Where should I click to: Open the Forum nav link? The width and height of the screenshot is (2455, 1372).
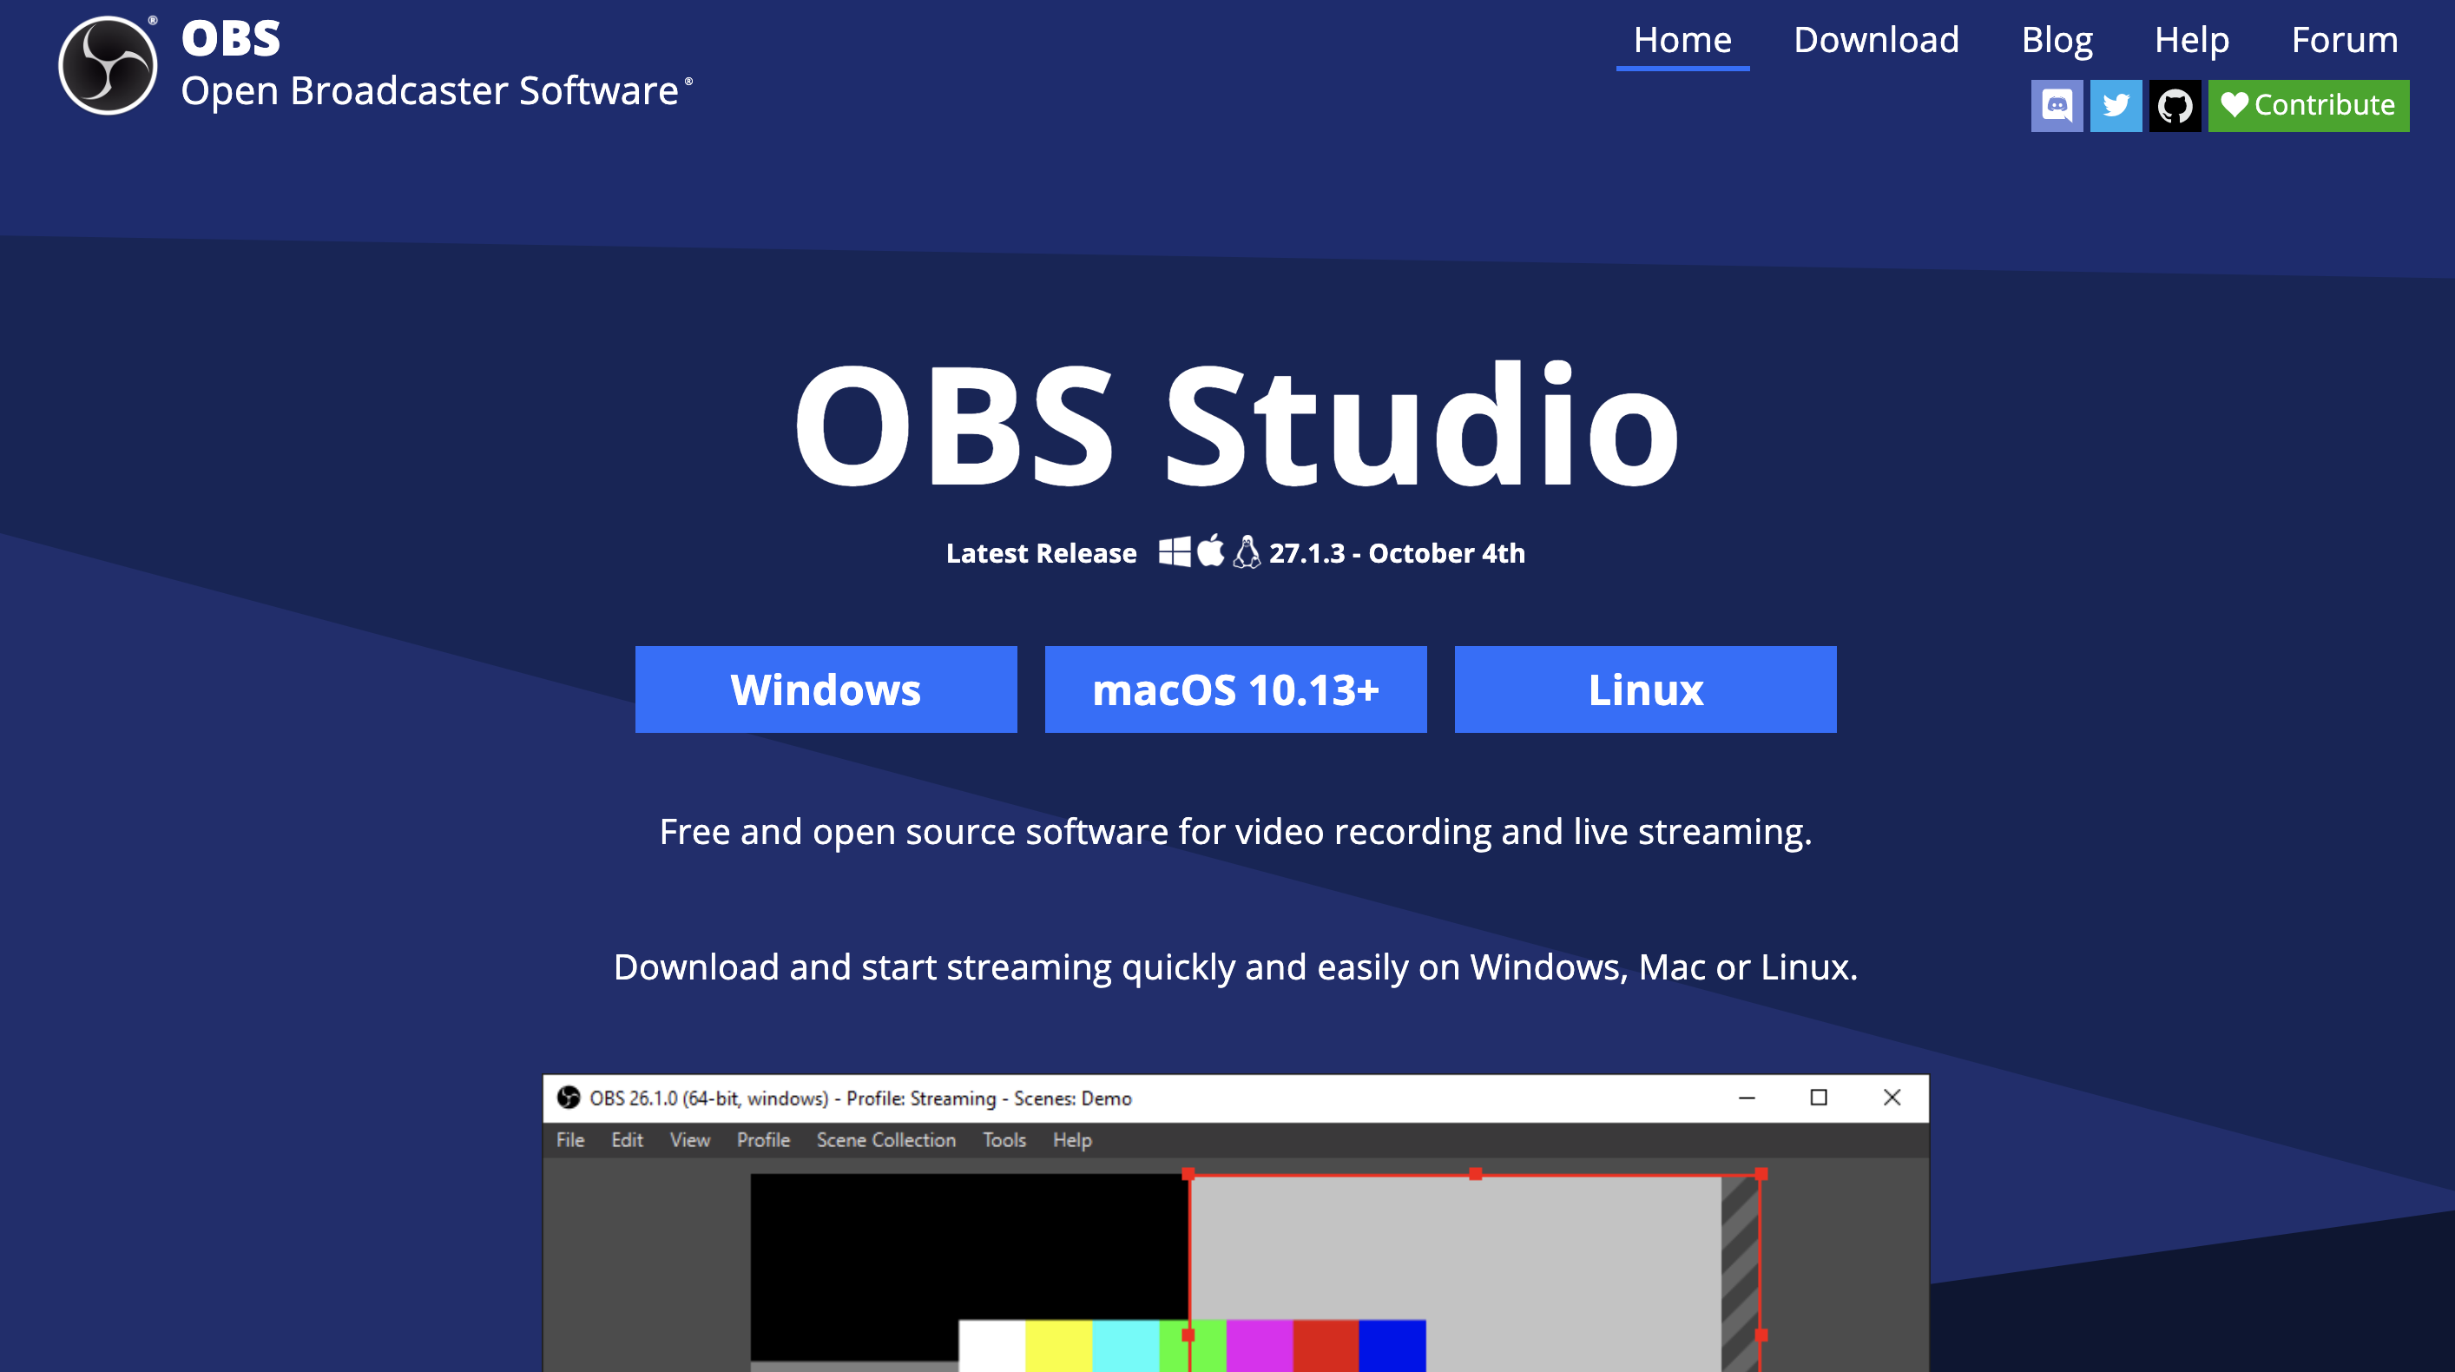pos(2344,40)
